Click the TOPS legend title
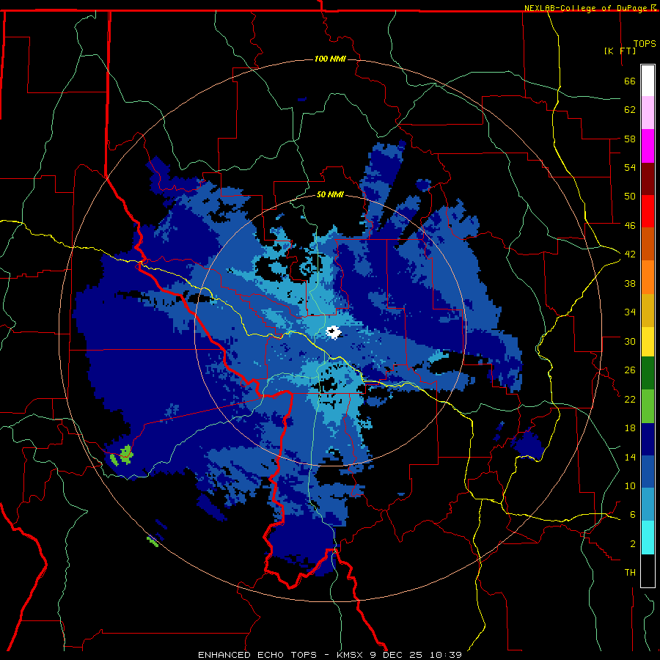 pos(645,44)
